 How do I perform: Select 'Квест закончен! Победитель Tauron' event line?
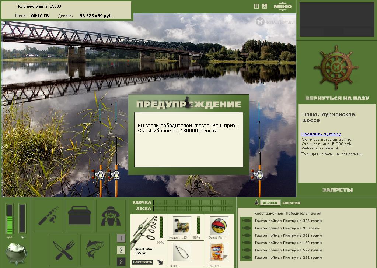coord(288,213)
